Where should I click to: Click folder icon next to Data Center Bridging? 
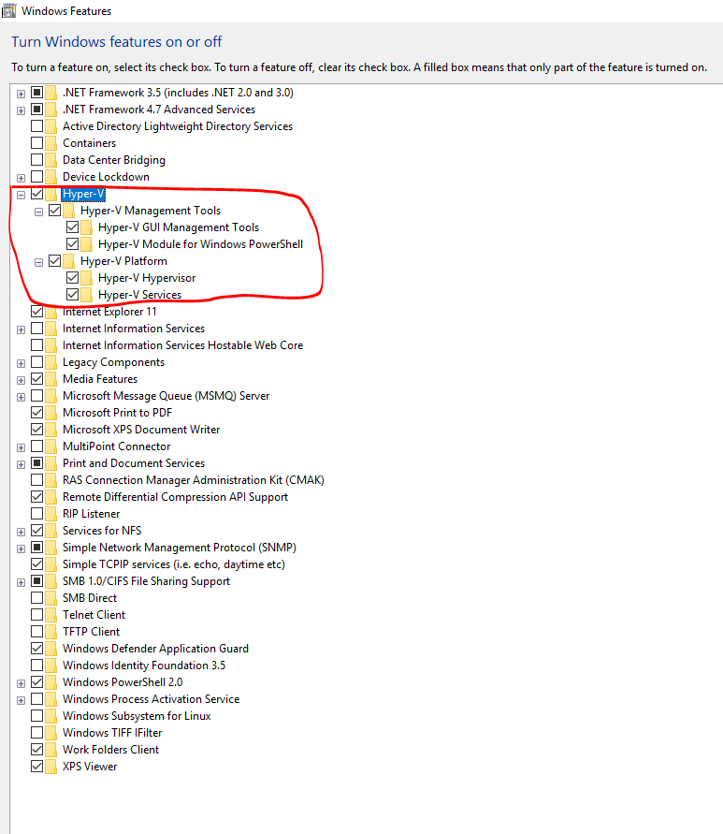point(51,160)
